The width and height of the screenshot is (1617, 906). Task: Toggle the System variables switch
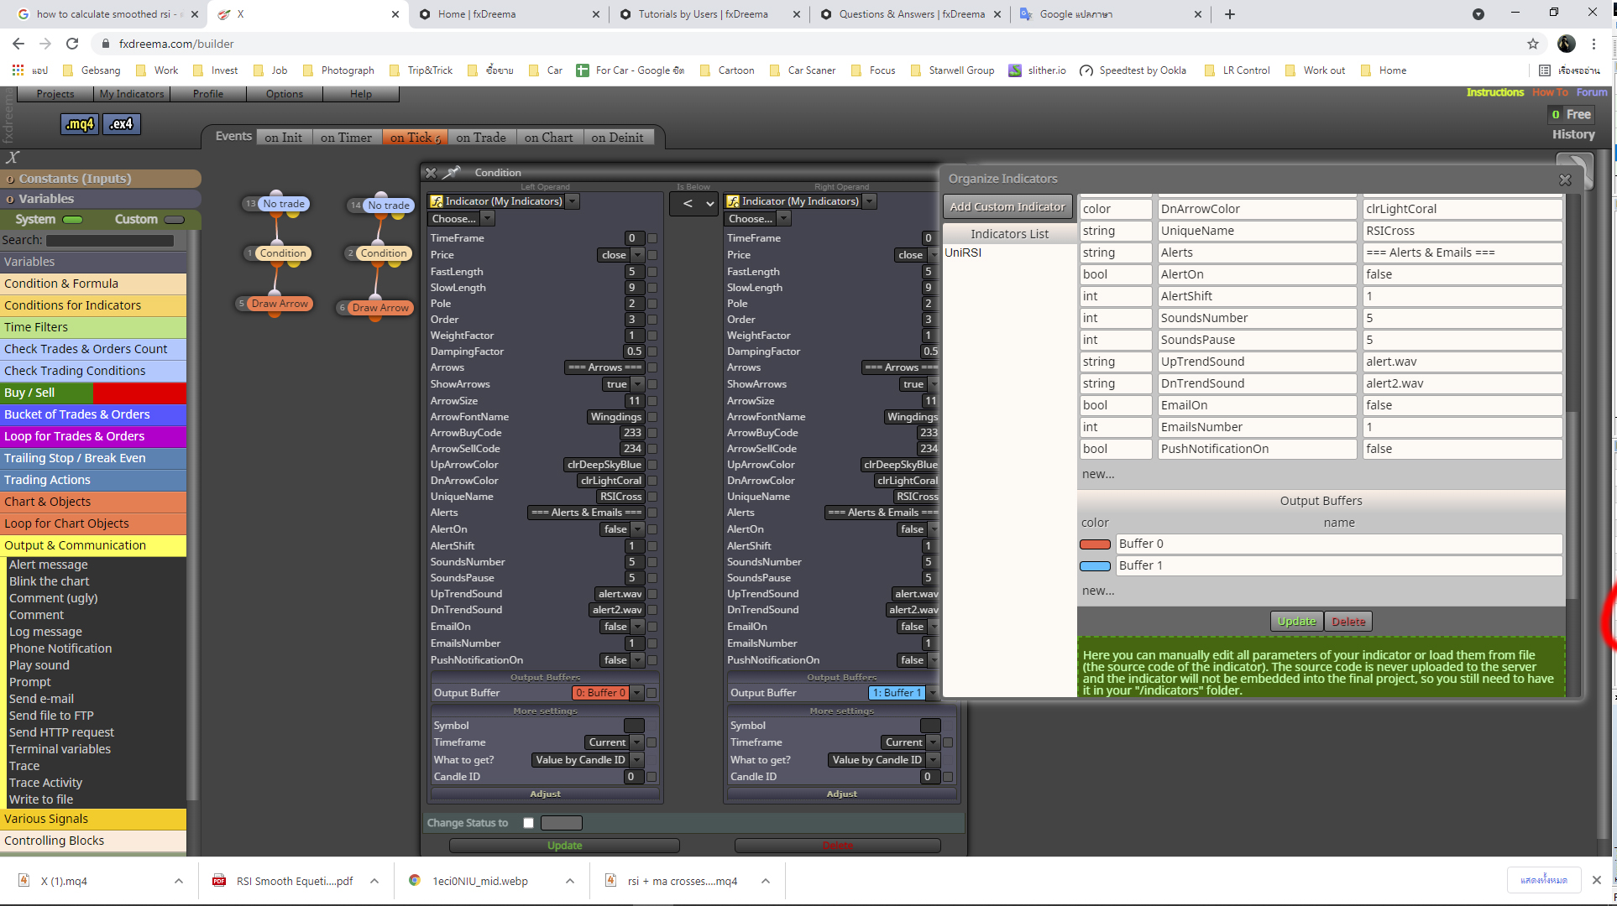[x=73, y=220]
